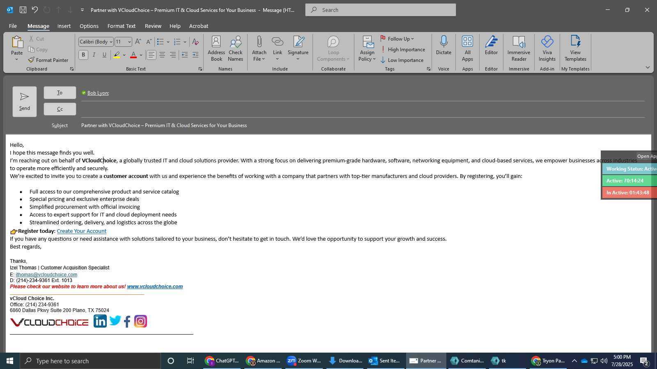Image resolution: width=657 pixels, height=369 pixels.
Task: Switch to Review tab
Action: coord(153,26)
